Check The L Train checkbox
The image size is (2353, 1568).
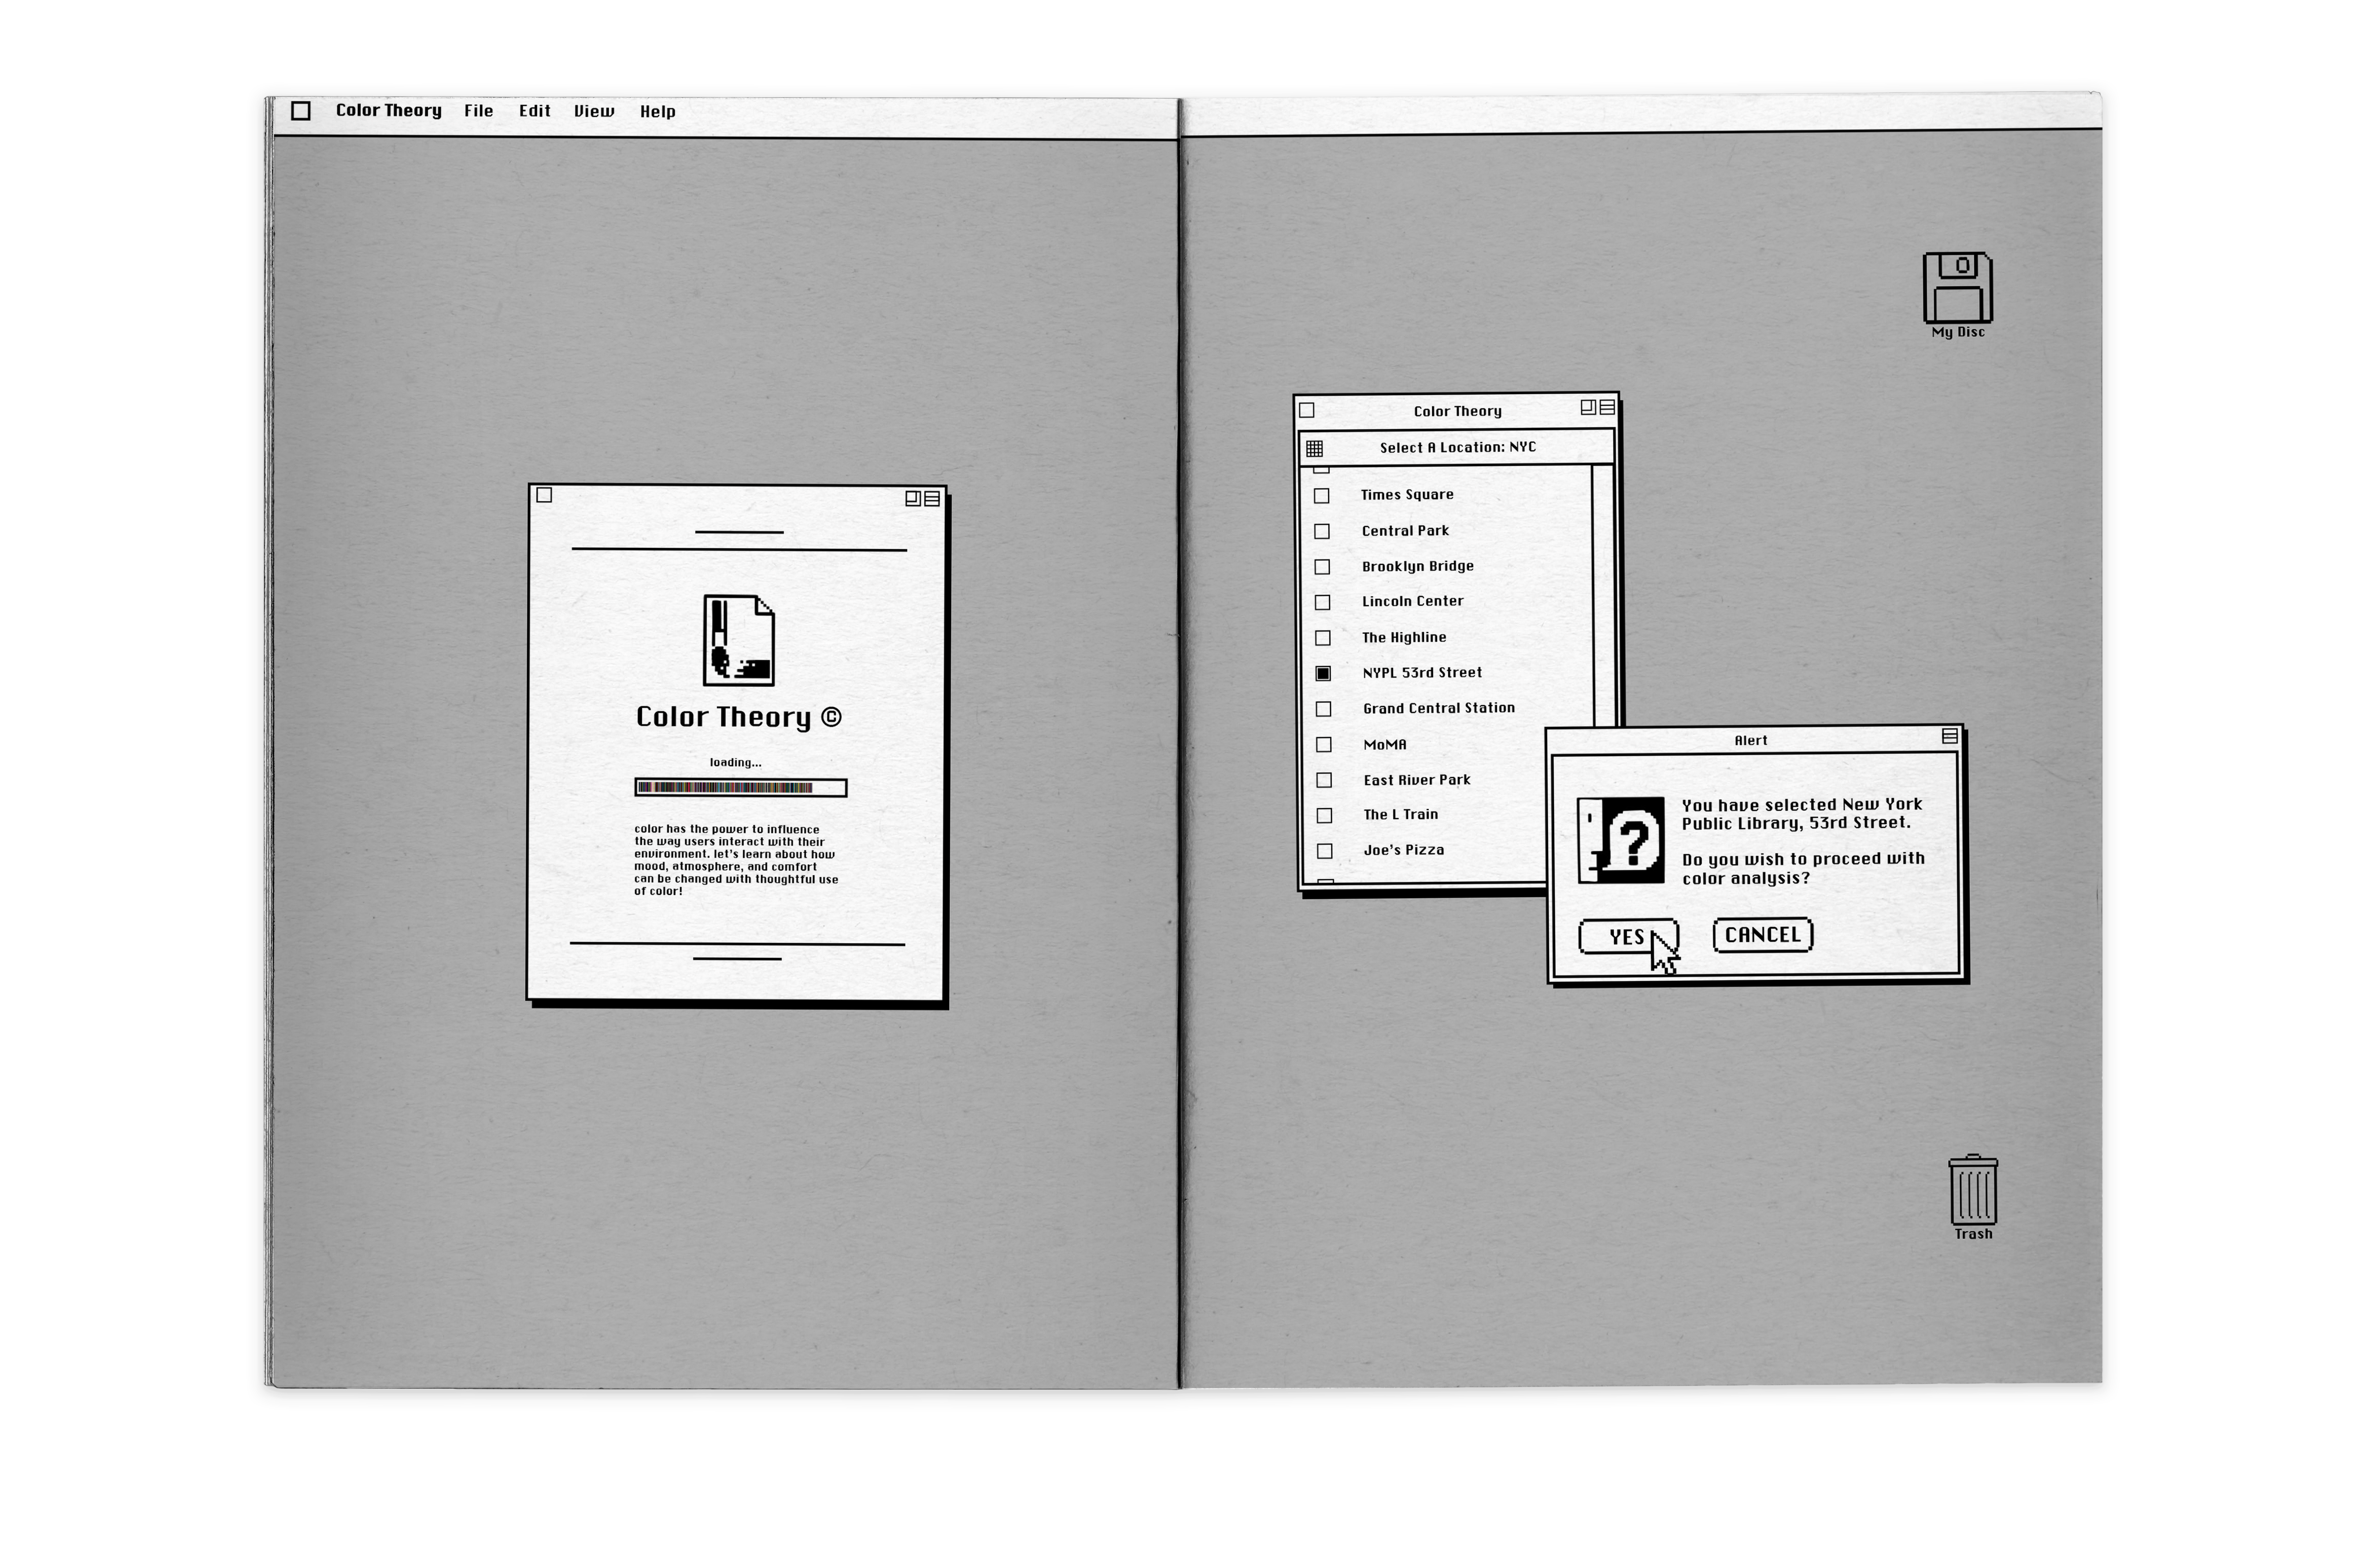pyautogui.click(x=1325, y=816)
